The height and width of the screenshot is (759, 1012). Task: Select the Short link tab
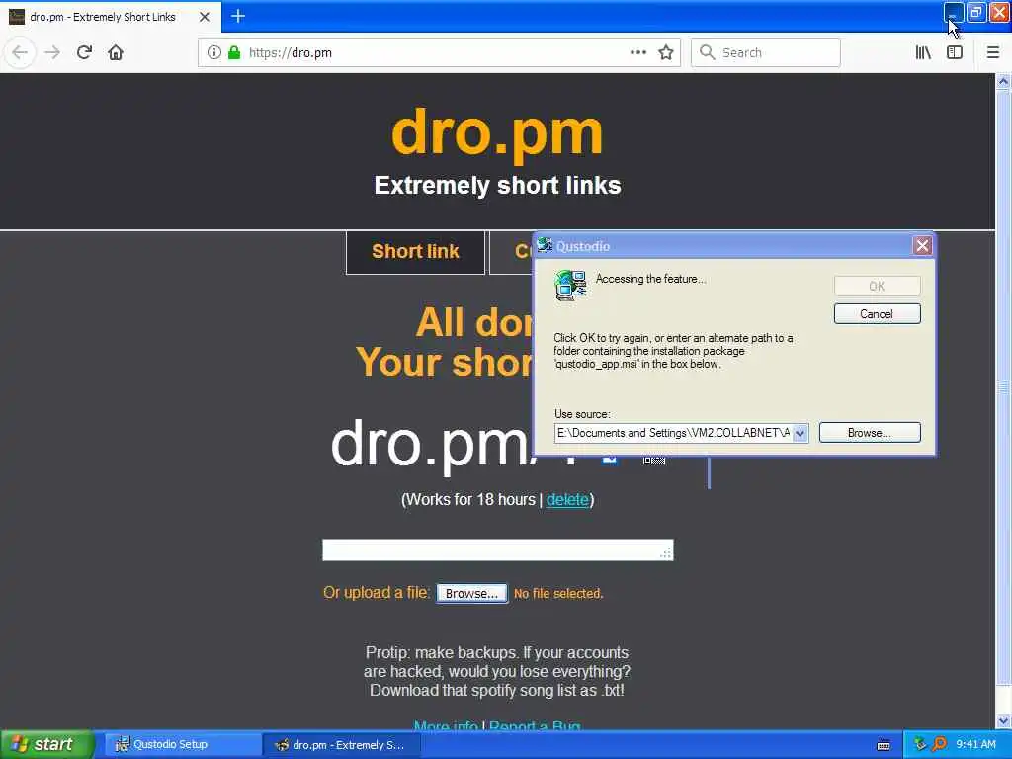coord(415,252)
